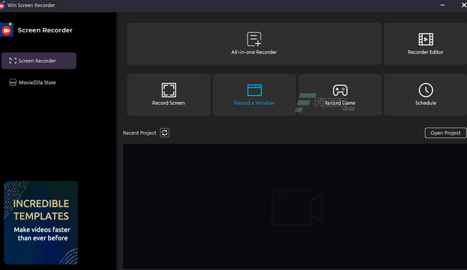Click the Win Screen Recorder title bar icon
Screen dimensions: 467x270
pyautogui.click(x=2, y=6)
